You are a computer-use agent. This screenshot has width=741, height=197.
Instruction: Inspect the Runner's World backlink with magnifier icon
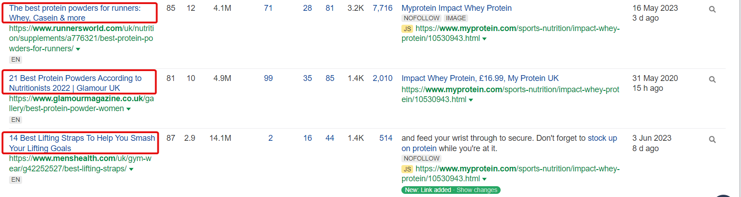(712, 9)
